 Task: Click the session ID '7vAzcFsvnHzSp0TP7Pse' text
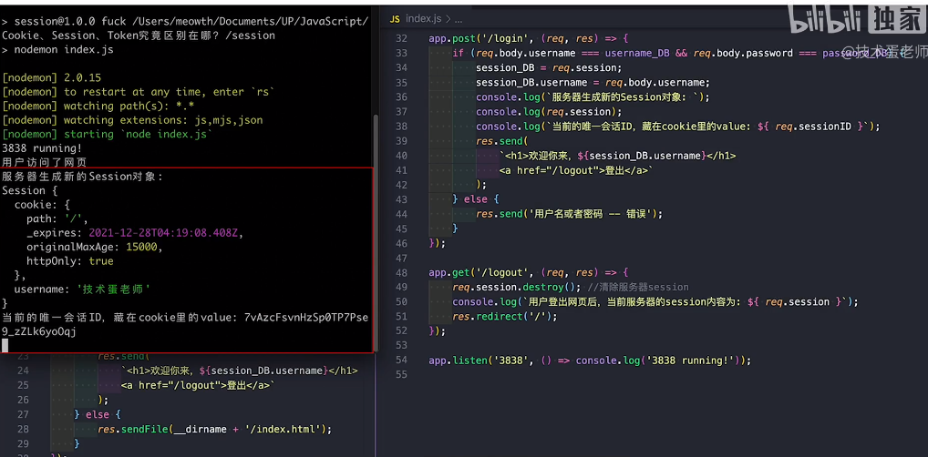306,318
